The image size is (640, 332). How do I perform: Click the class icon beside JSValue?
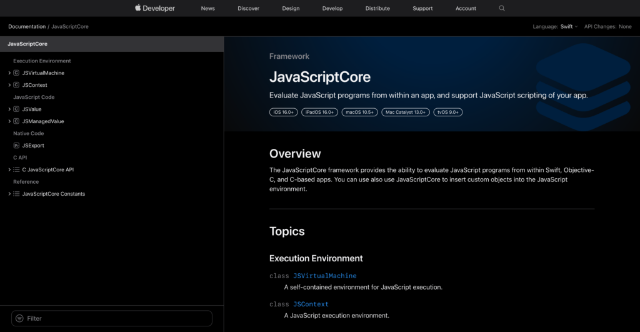16,109
